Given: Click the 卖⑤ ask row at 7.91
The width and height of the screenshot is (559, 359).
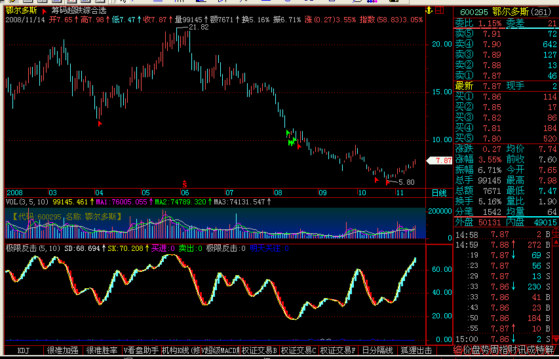Looking at the screenshot, I should [x=505, y=34].
